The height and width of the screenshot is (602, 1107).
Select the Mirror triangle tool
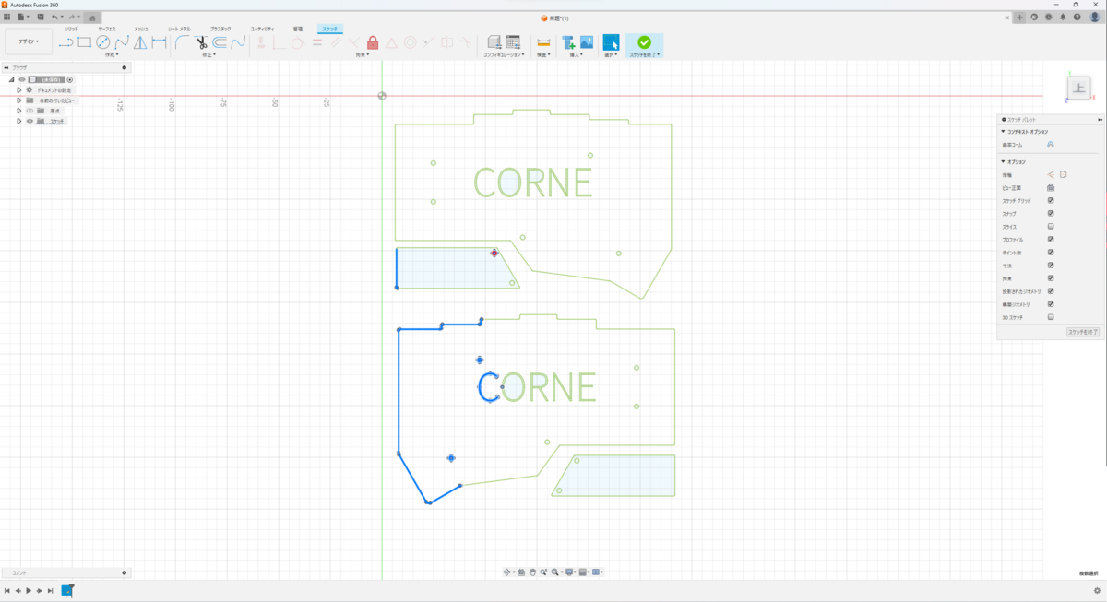coord(140,42)
